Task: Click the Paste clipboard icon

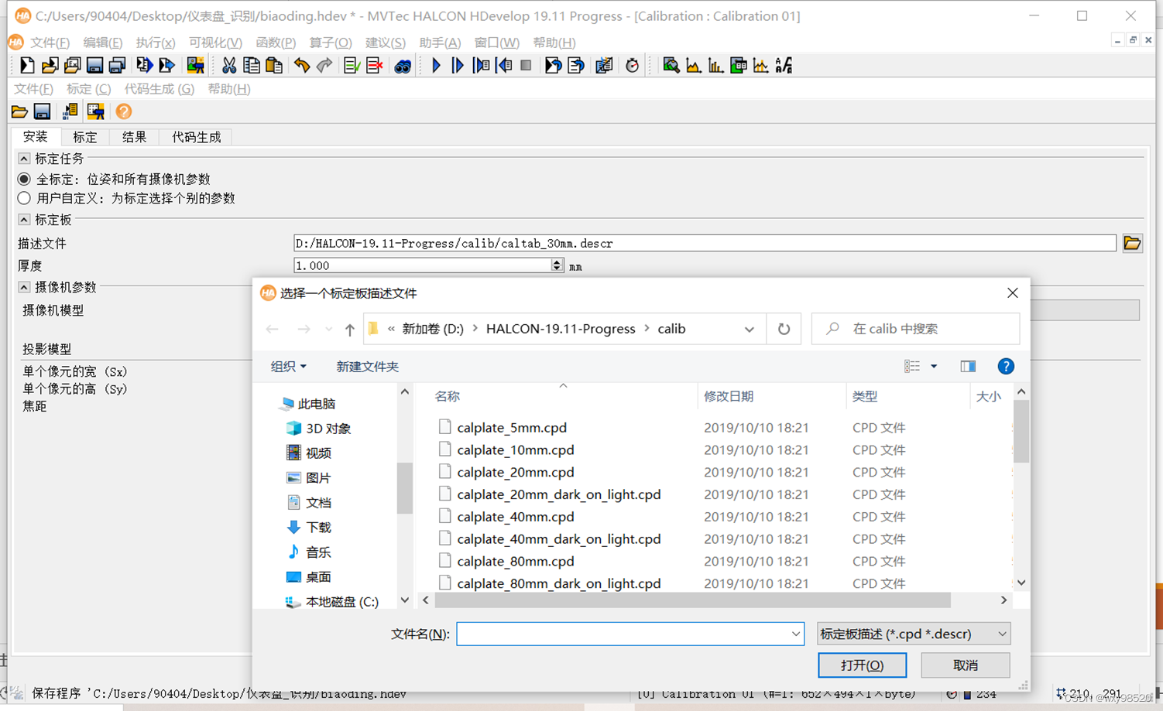Action: (x=274, y=66)
